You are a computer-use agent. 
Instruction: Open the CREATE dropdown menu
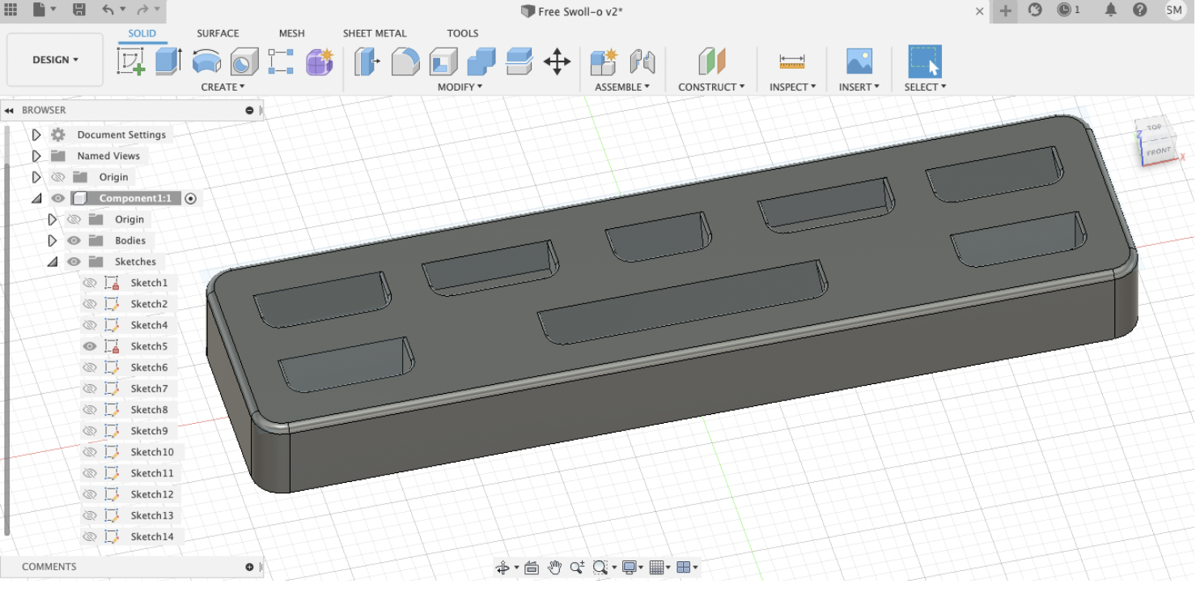(x=223, y=87)
